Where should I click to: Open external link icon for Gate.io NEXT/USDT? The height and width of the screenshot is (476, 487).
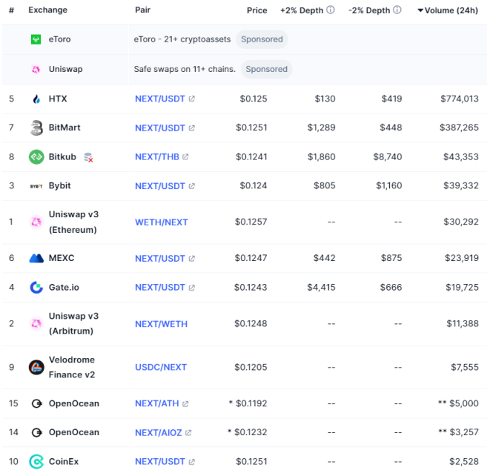click(192, 288)
